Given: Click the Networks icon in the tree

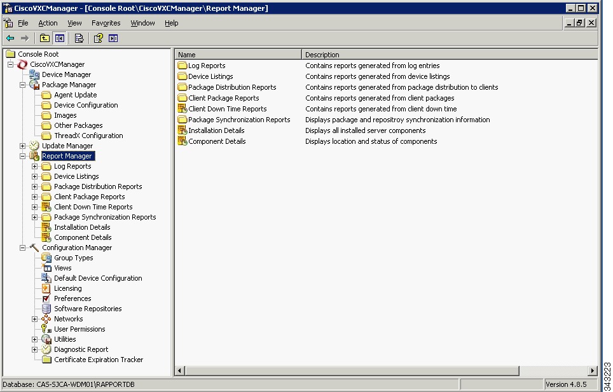Looking at the screenshot, I should tap(46, 319).
